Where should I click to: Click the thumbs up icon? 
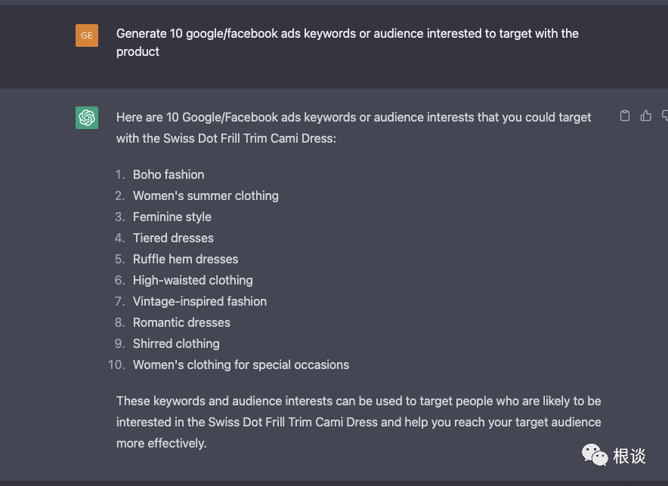coord(646,115)
